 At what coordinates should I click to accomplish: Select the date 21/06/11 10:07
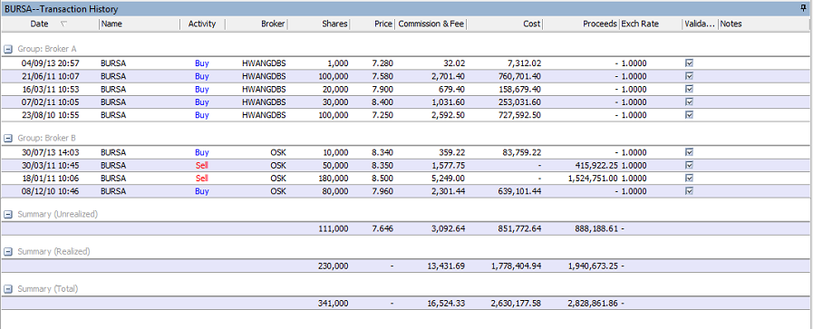[50, 76]
